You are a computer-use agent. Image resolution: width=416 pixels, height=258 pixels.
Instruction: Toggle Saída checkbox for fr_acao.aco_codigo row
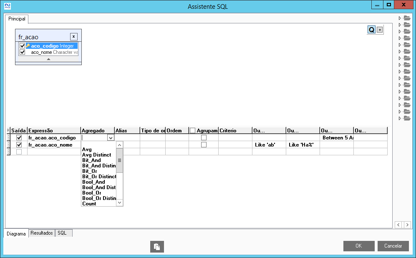pyautogui.click(x=19, y=138)
